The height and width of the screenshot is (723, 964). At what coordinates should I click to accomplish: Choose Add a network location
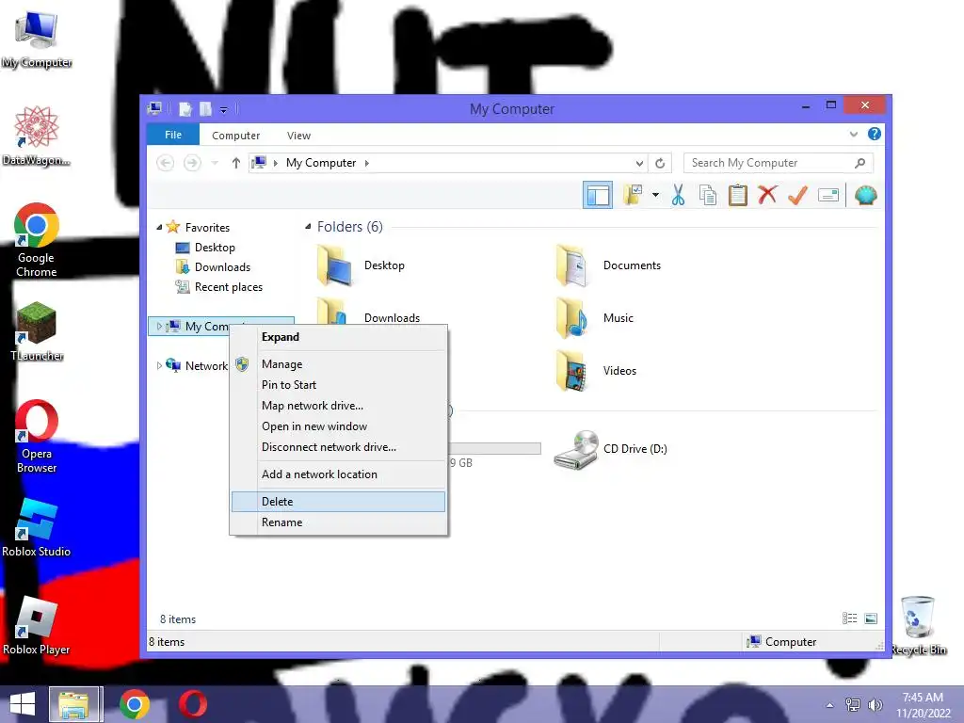[338, 474]
